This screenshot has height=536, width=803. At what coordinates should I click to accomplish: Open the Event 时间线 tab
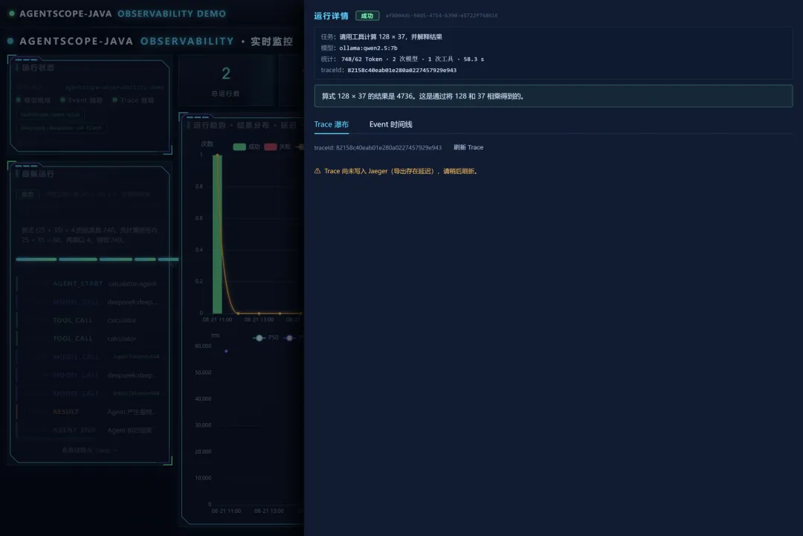pyautogui.click(x=391, y=124)
